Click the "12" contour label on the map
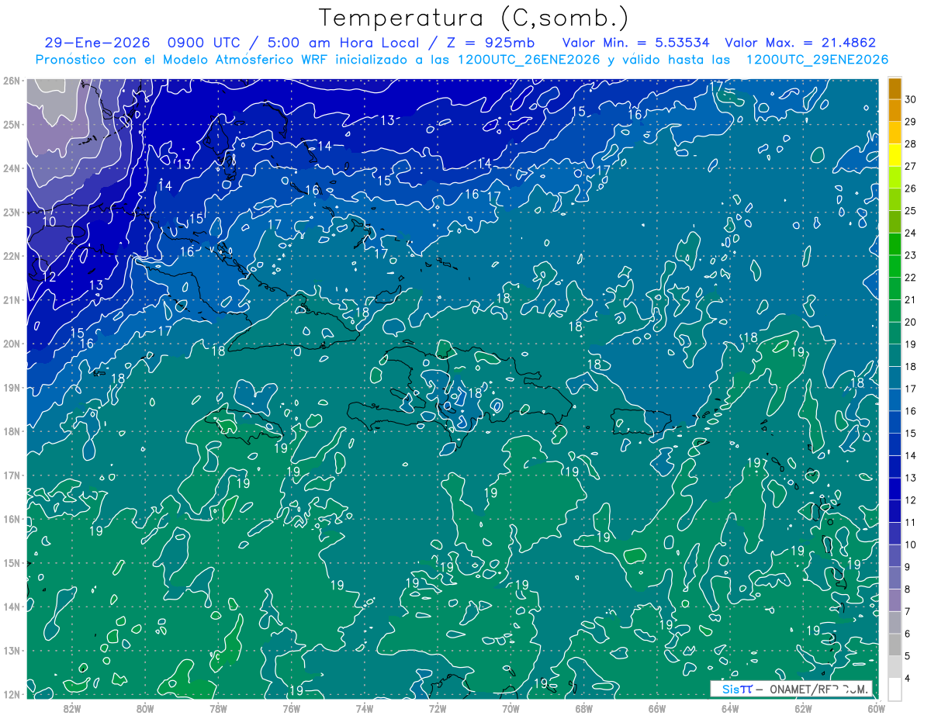The image size is (931, 719). tap(48, 277)
